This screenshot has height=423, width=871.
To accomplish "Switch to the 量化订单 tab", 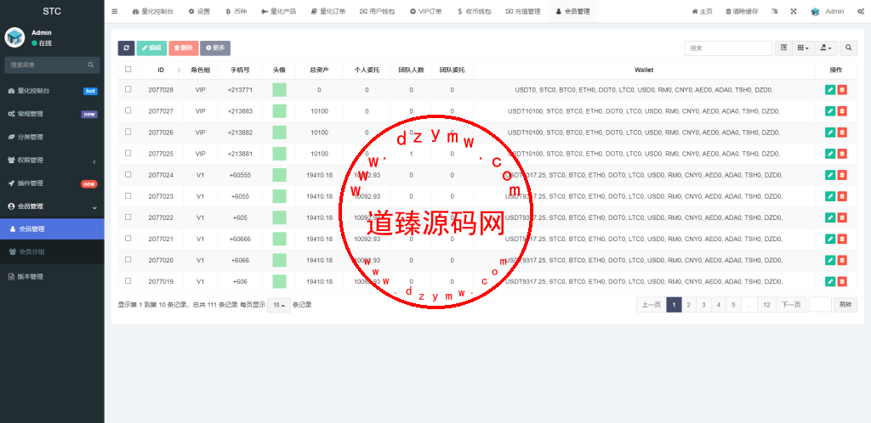I will (x=328, y=11).
